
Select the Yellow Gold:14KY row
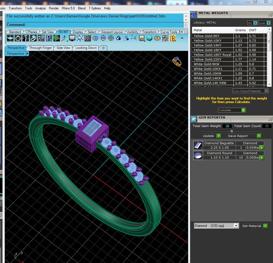tap(229, 45)
